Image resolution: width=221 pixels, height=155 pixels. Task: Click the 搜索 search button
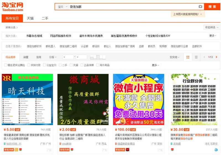212,7
